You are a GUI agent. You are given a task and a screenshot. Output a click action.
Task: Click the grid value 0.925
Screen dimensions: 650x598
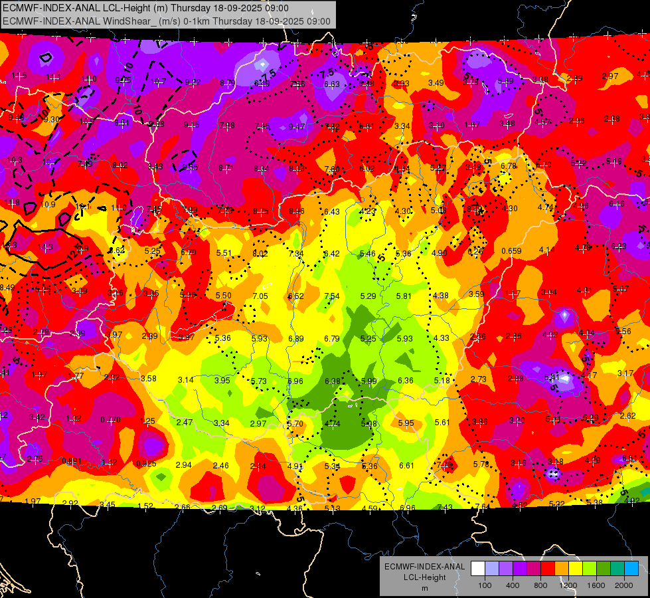(146, 464)
